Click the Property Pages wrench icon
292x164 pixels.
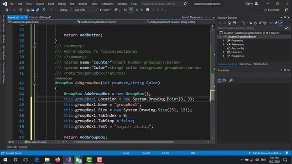231,80
